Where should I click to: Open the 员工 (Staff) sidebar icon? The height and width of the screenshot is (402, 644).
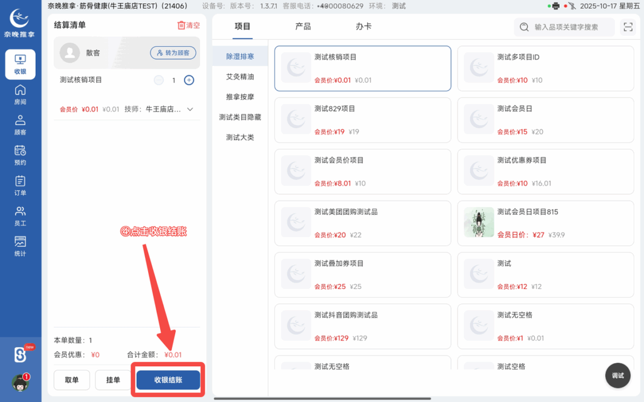tap(19, 215)
